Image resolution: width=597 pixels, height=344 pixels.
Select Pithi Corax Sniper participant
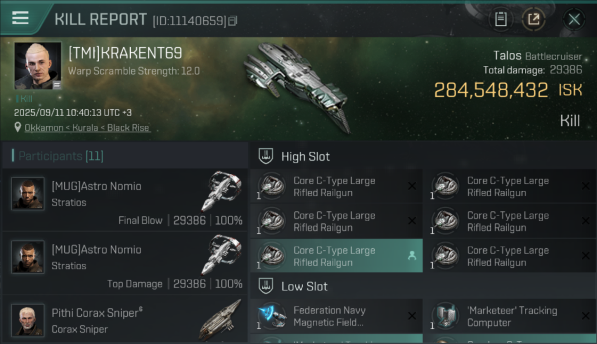[125, 320]
